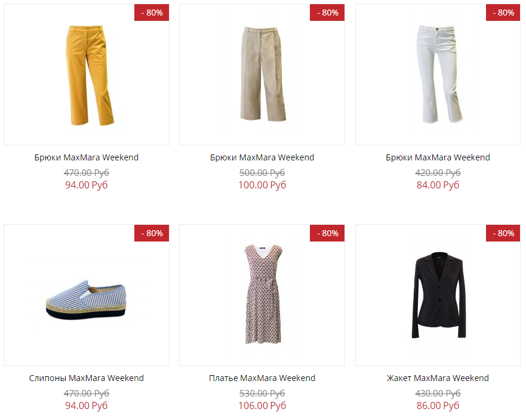Click the crossed-out 530.00 Руб old price
This screenshot has height=418, width=526.
pyautogui.click(x=262, y=394)
